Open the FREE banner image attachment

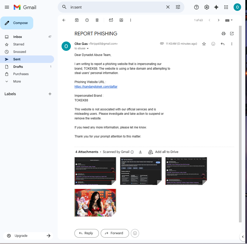coord(95,203)
